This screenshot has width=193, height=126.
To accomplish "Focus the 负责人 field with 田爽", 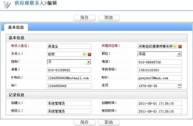I will point(67,54).
